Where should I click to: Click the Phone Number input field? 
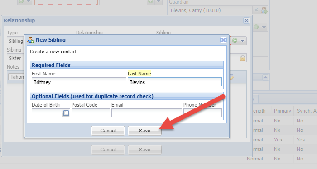[202, 113]
